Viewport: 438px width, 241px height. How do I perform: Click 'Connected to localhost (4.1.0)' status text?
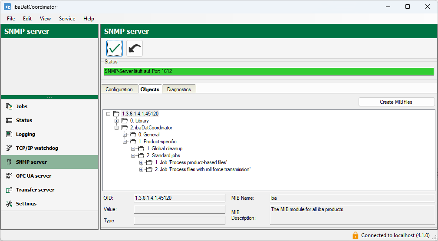[x=395, y=235]
